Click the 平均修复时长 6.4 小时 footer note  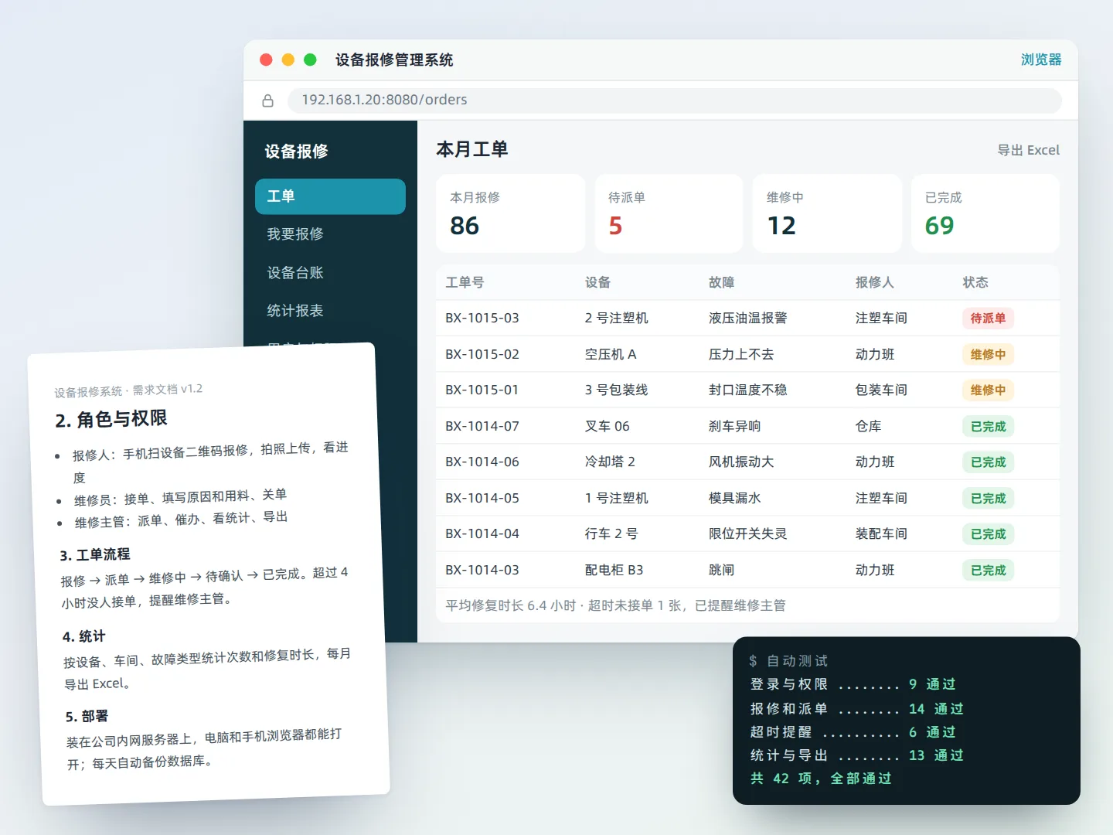615,605
